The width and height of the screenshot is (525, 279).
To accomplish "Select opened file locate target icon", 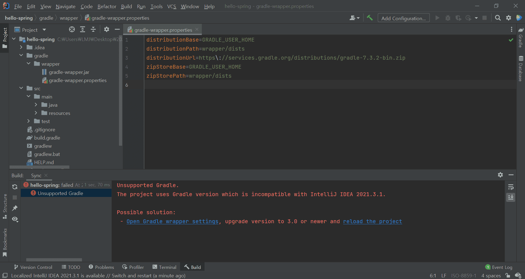I will coord(72,30).
